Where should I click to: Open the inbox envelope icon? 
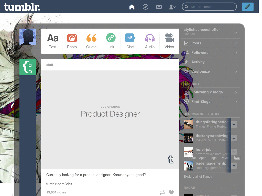pyautogui.click(x=159, y=7)
